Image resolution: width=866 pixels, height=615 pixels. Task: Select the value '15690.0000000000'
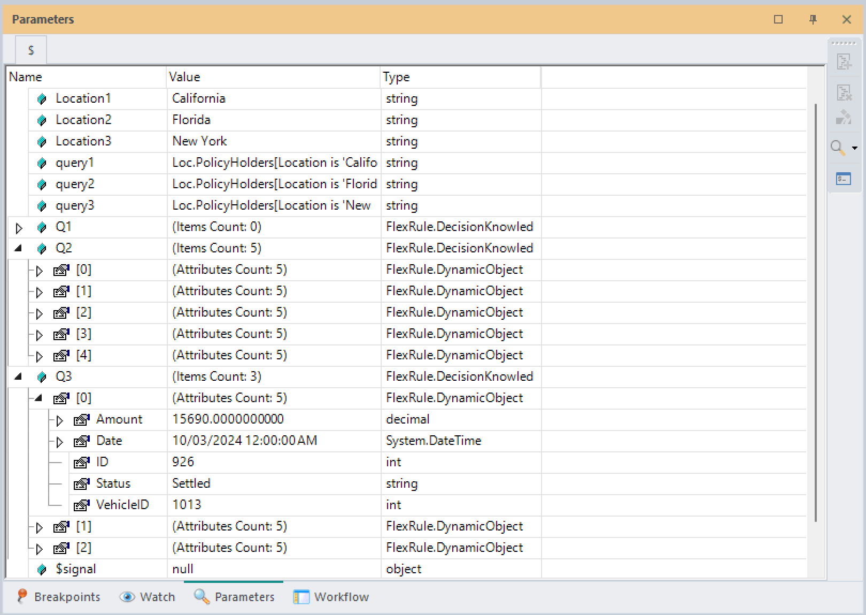point(228,419)
